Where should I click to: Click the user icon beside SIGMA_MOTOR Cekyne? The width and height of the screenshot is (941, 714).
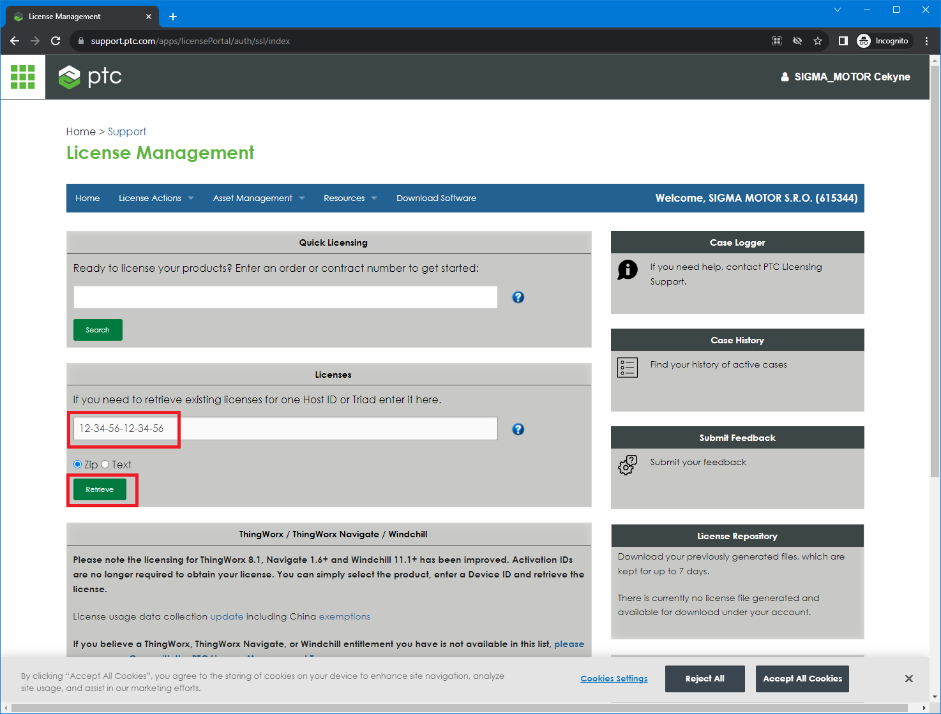[x=785, y=77]
